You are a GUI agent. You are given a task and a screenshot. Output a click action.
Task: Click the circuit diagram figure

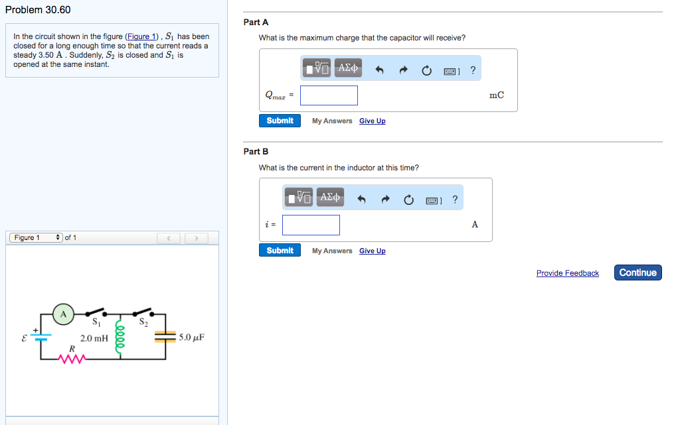[x=113, y=334]
